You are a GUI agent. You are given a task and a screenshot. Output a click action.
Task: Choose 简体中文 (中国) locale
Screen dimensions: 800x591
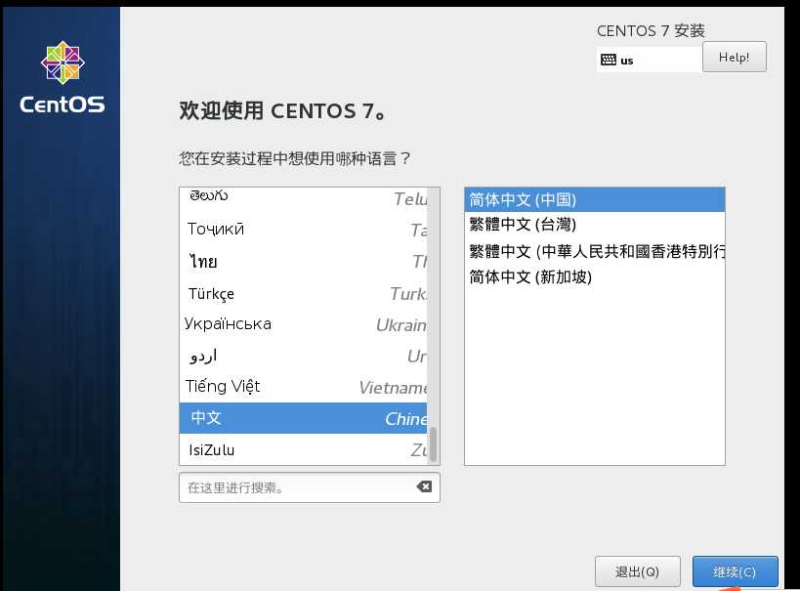tap(595, 199)
